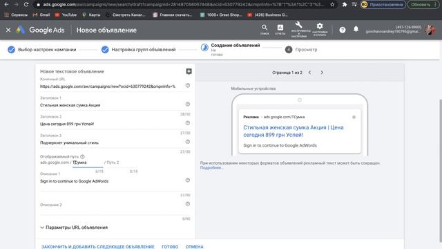Open the help question mark icon
The height and width of the screenshot is (249, 442).
pos(343,30)
